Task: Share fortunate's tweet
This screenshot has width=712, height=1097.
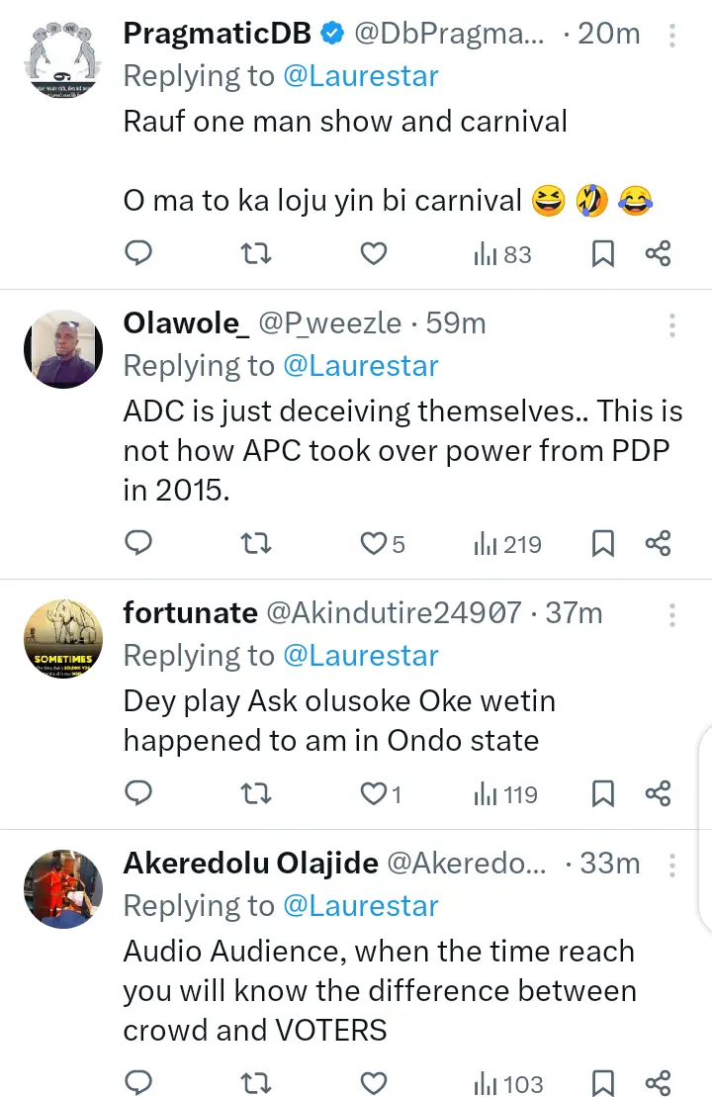Action: (x=659, y=793)
